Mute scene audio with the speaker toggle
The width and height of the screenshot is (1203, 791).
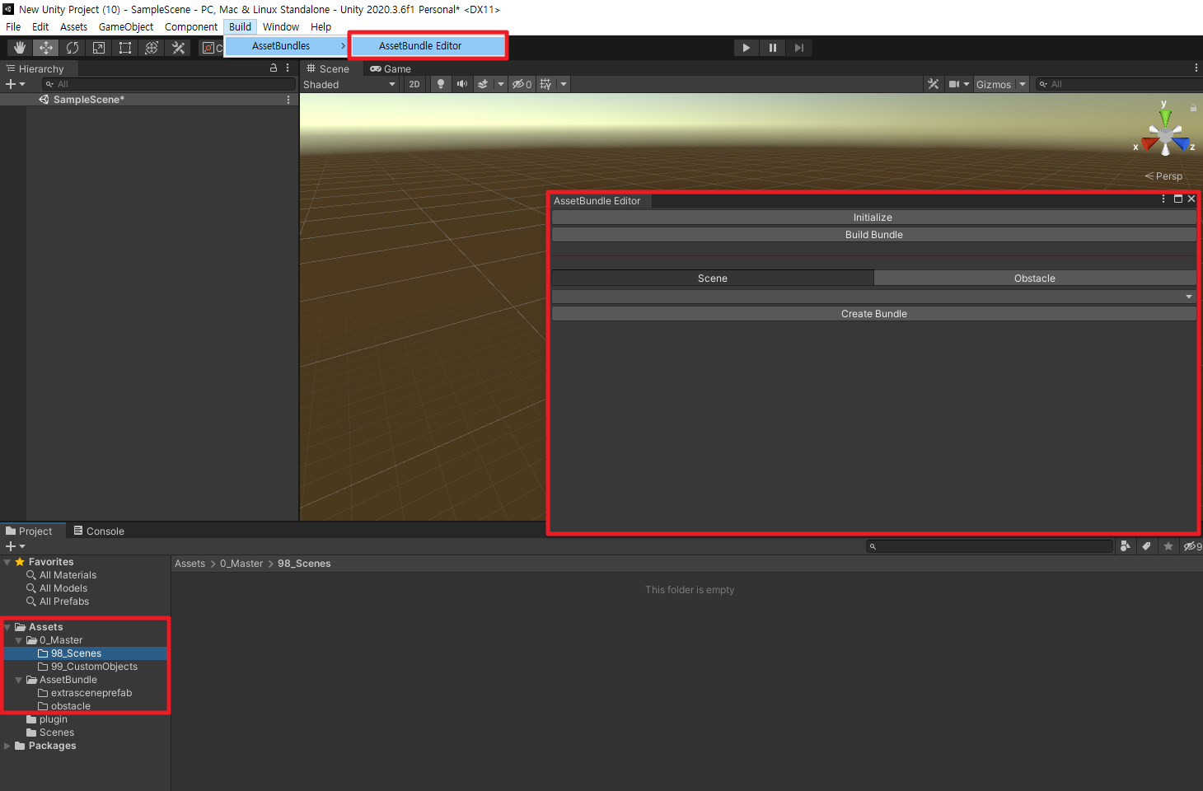(x=462, y=84)
